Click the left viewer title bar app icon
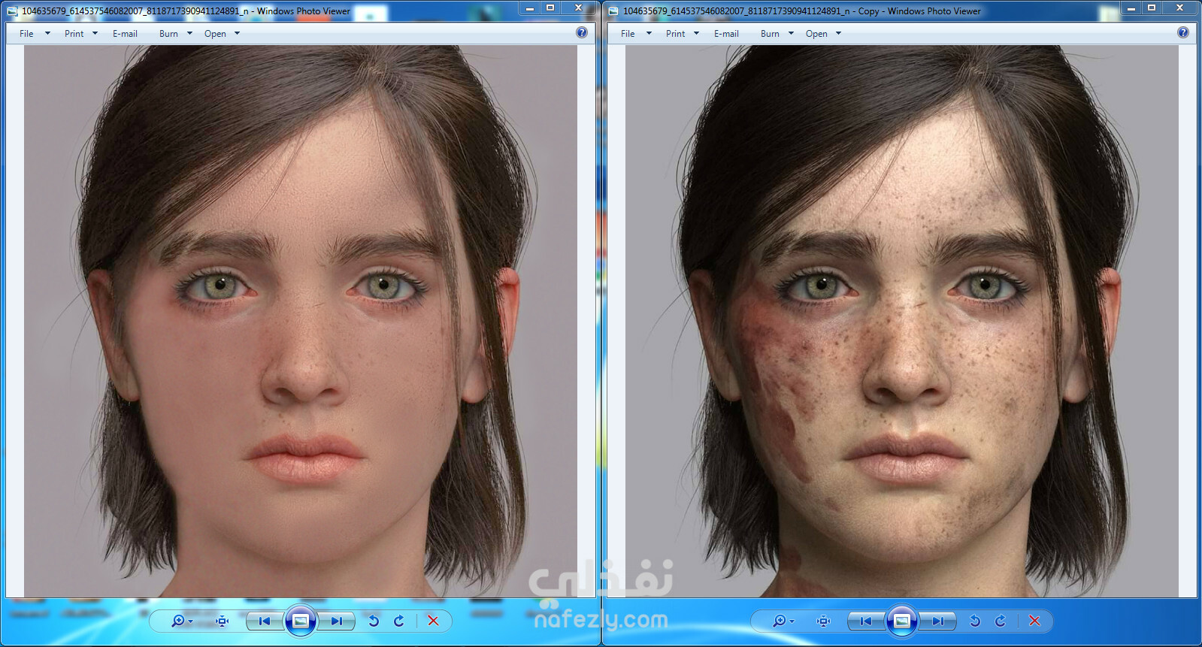 click(x=12, y=11)
